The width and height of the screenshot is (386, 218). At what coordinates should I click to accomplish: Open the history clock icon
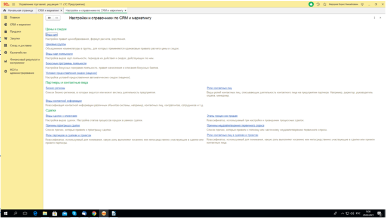[x=318, y=4]
